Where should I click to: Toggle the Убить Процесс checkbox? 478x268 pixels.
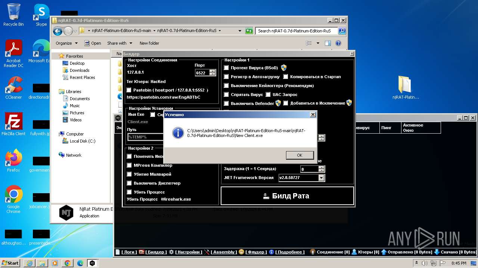(129, 192)
